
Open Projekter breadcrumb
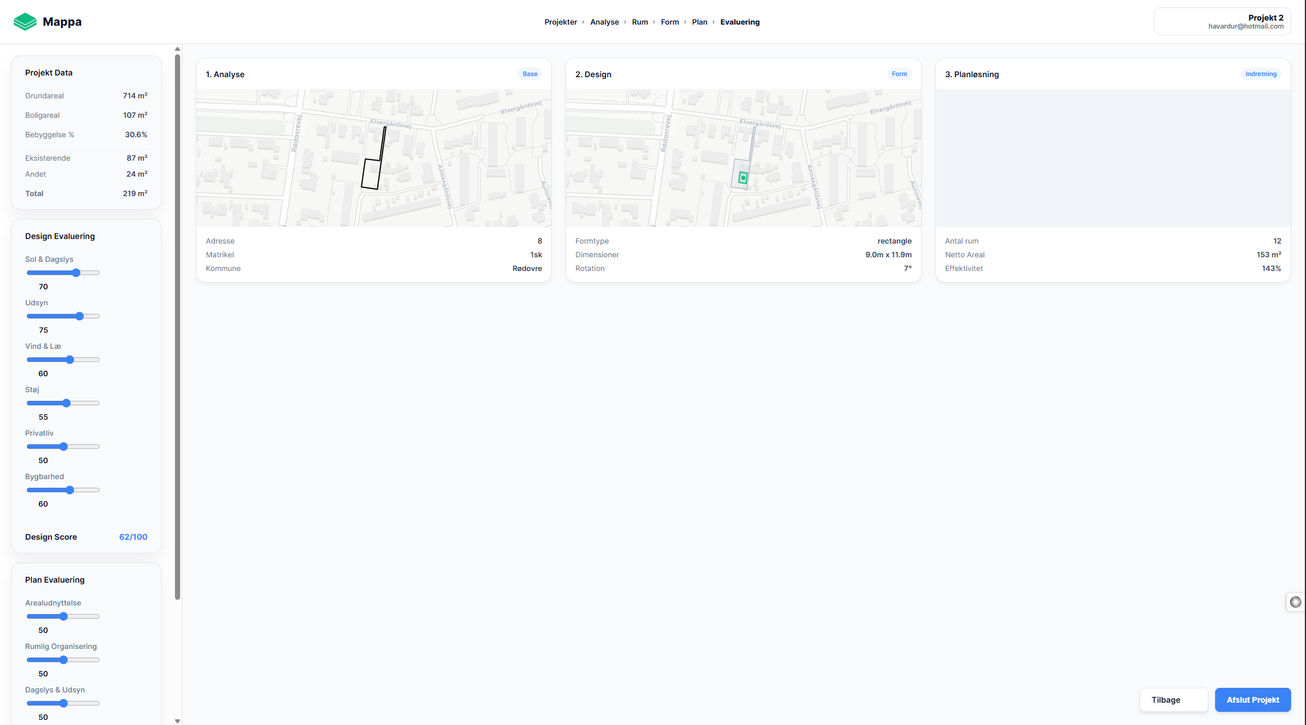[560, 22]
